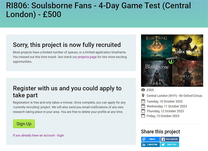Viewport: 208px width, 151px height.
Task: Select the Dark Souls III cover image
Action: (188, 47)
